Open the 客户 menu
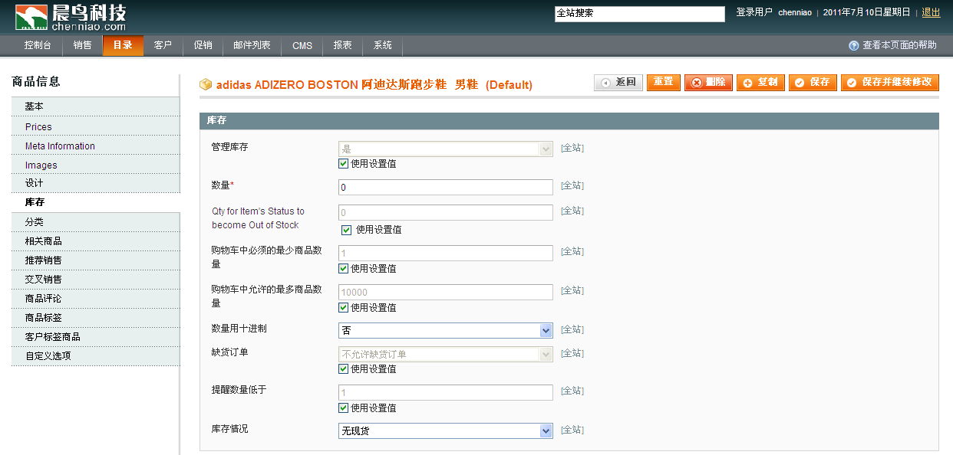Image resolution: width=953 pixels, height=455 pixels. (163, 46)
